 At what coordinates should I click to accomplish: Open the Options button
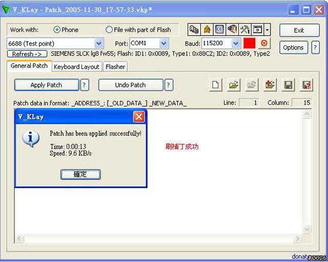click(293, 47)
